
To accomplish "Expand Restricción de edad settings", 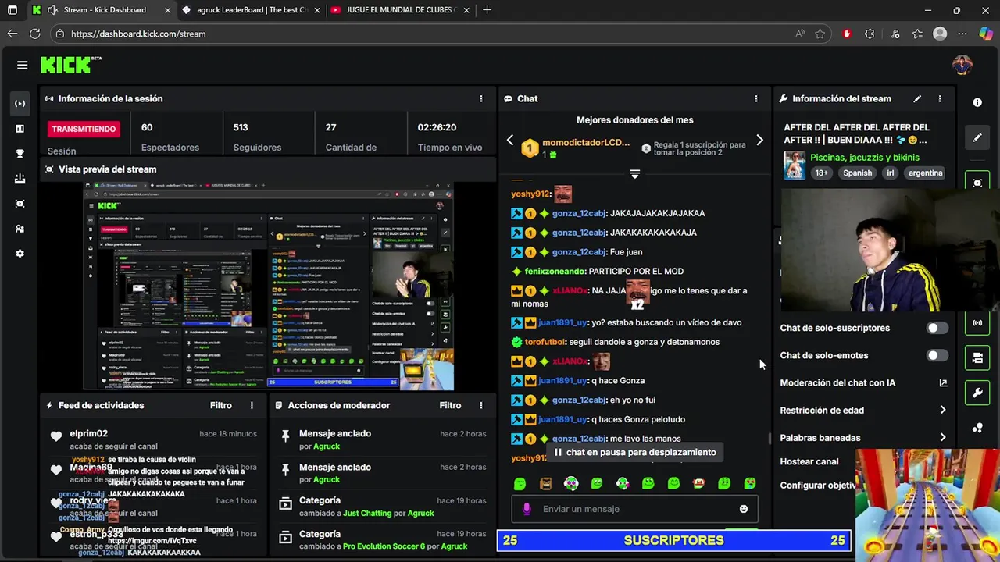I will [943, 410].
